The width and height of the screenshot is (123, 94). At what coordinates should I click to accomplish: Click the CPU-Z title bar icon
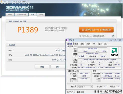(x=67, y=40)
